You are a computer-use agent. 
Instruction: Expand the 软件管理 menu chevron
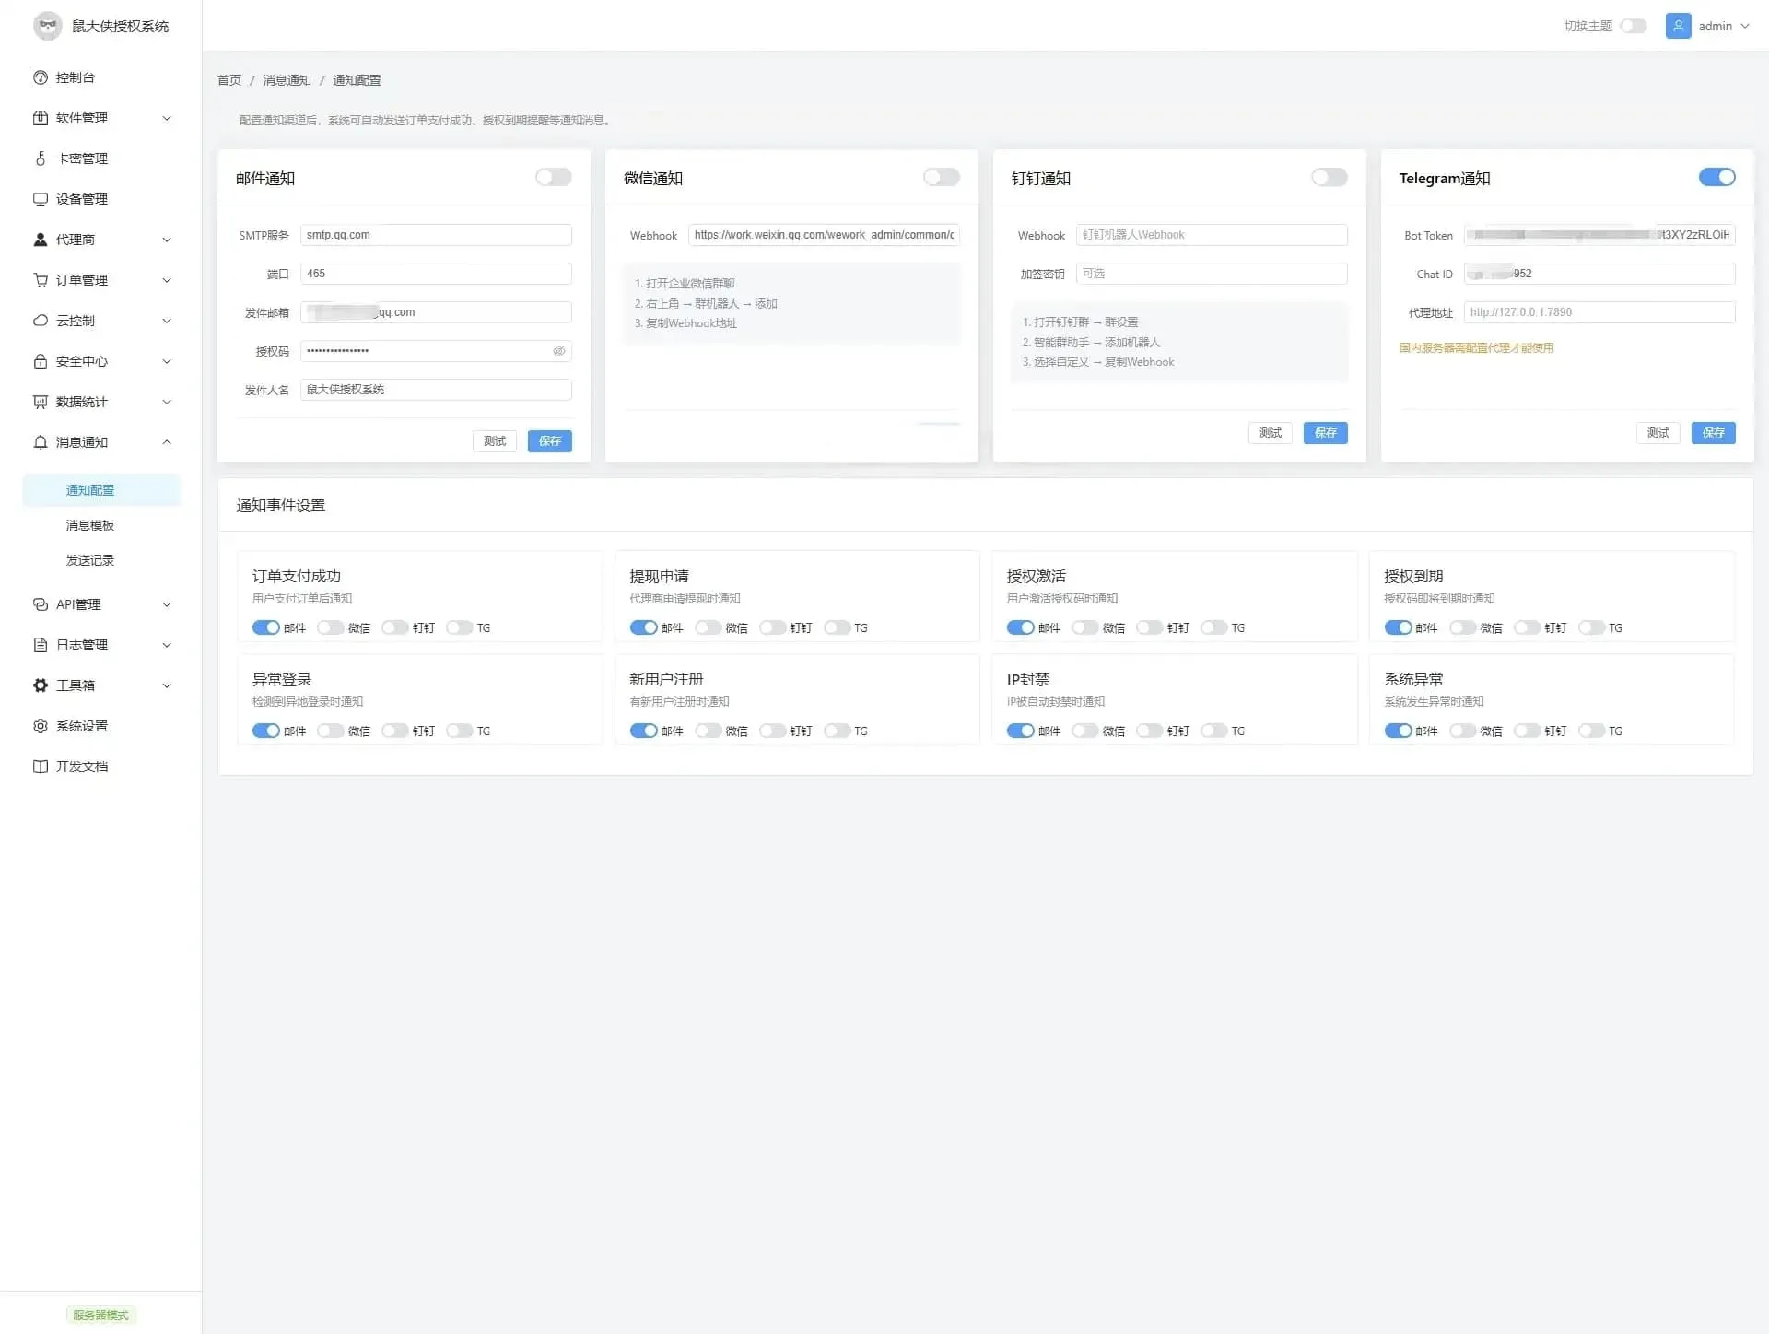[167, 118]
